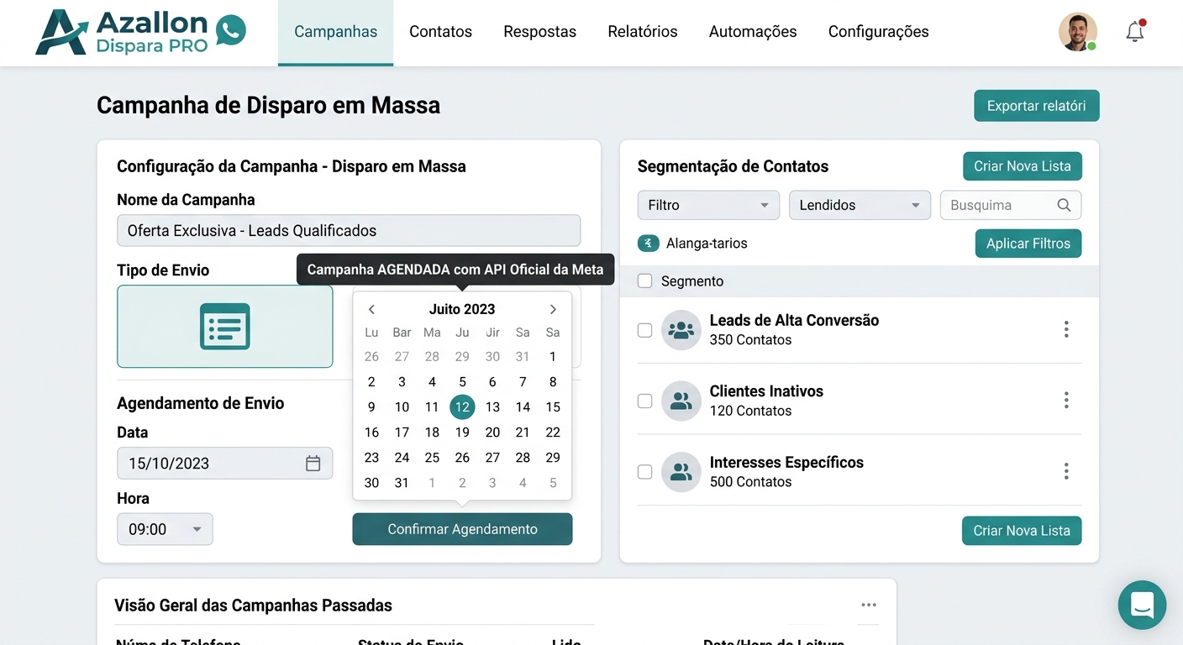Open options menu for Clientes Inativos

(1066, 401)
